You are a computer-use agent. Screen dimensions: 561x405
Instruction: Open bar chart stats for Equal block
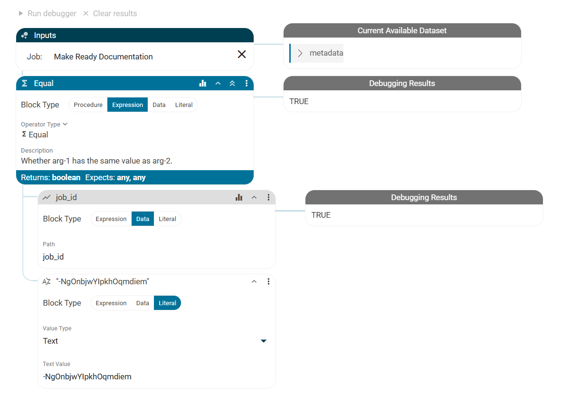point(203,83)
